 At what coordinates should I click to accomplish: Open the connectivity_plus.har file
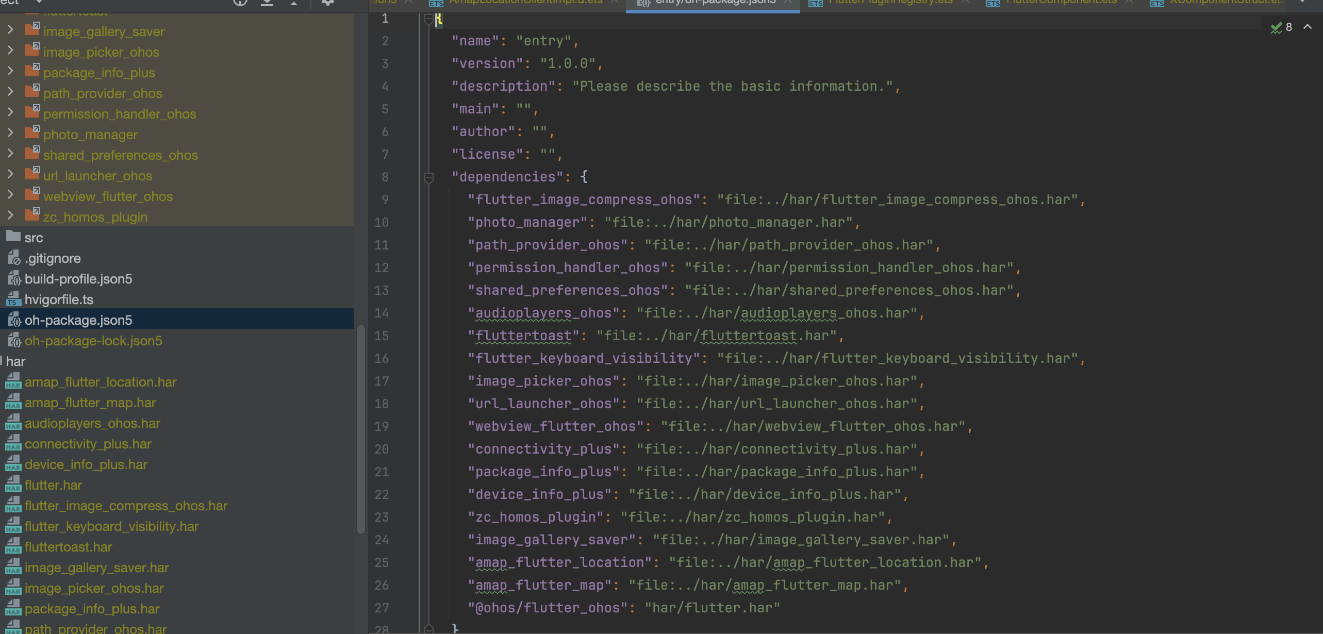coord(88,444)
